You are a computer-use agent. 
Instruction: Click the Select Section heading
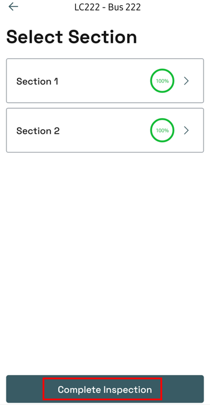[x=71, y=37]
